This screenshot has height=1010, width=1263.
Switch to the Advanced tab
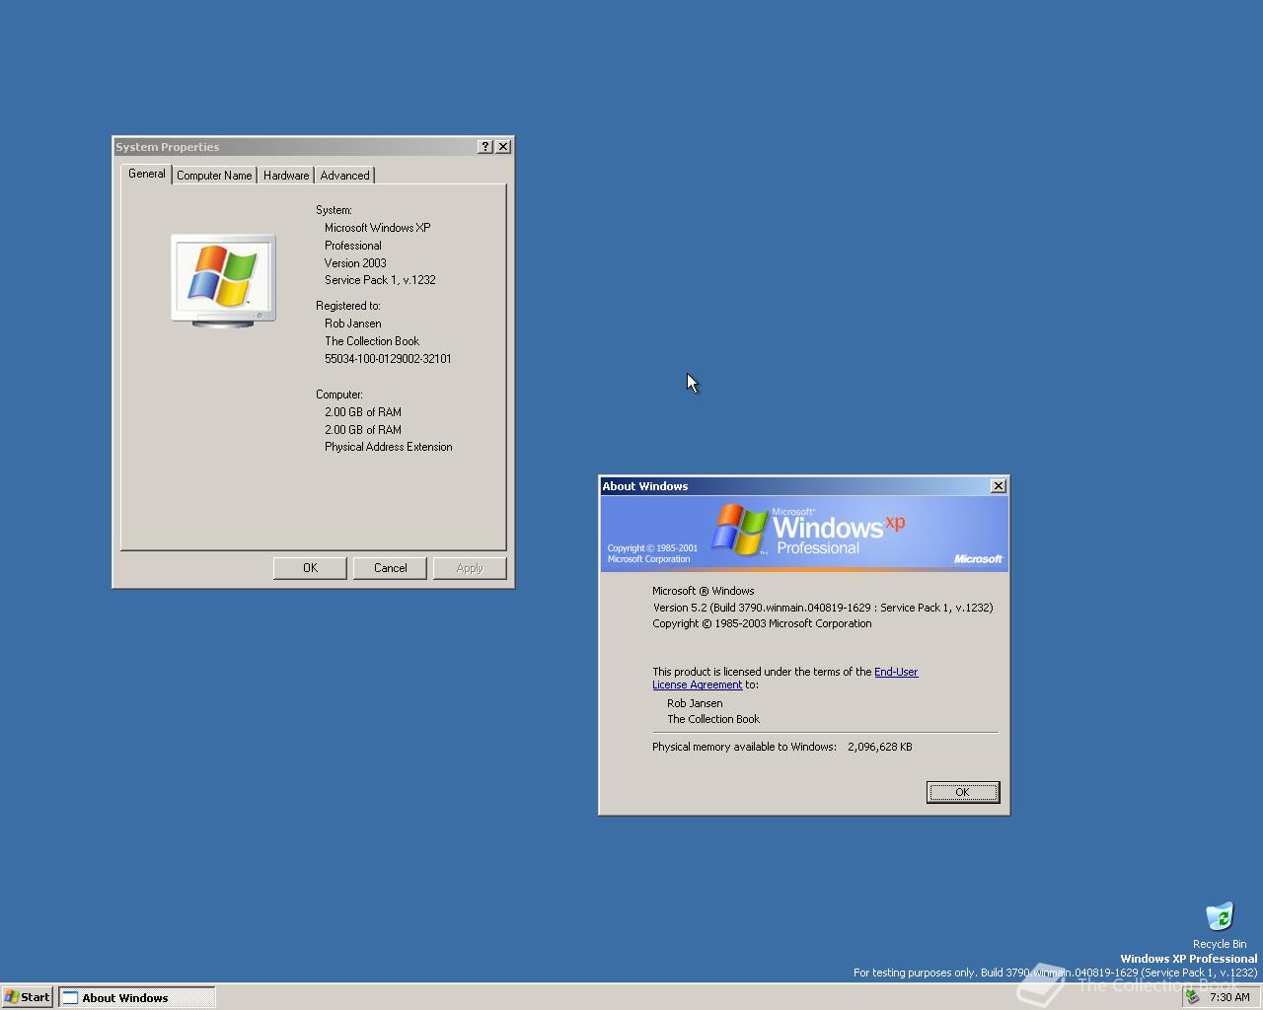[x=344, y=176]
